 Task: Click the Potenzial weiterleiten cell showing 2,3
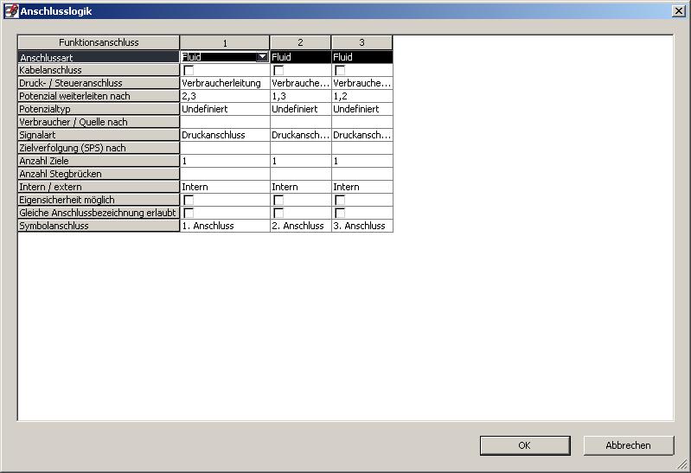(225, 96)
